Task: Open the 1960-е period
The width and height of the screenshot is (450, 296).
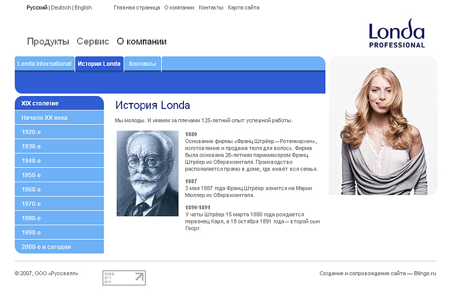Action: point(59,189)
